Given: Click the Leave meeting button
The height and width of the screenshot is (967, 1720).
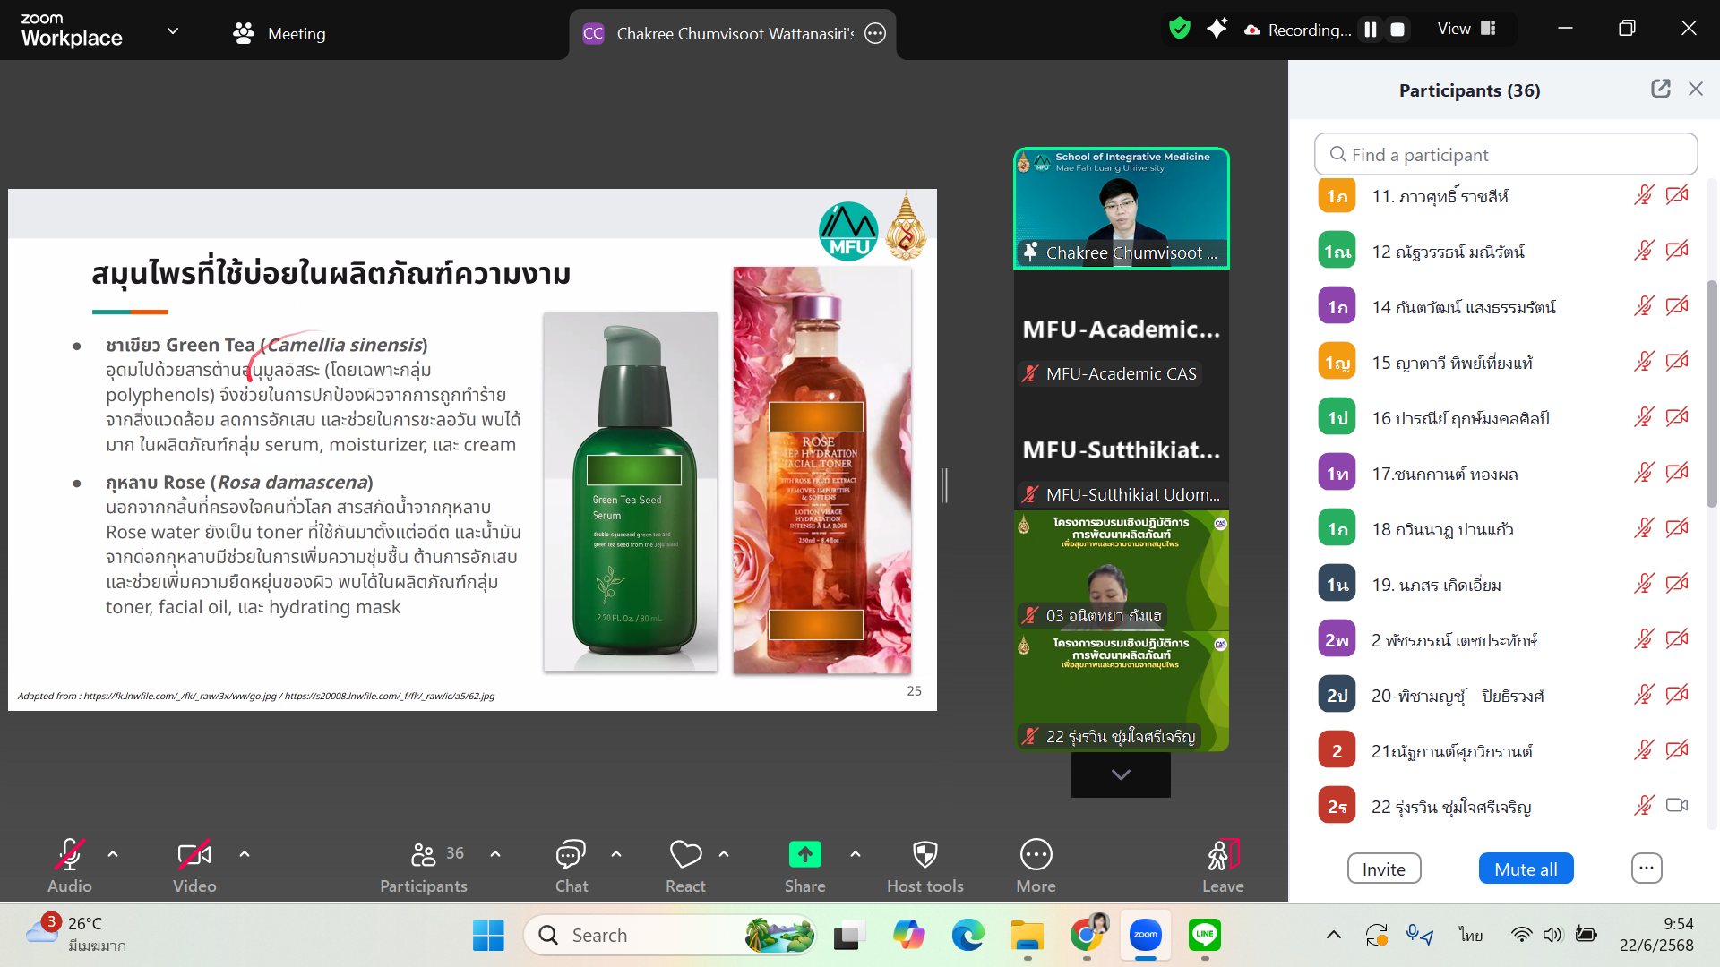Looking at the screenshot, I should 1223,865.
